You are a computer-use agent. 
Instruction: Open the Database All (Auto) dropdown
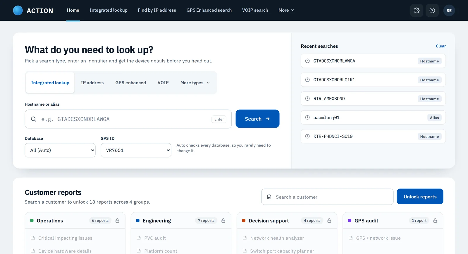(x=60, y=150)
